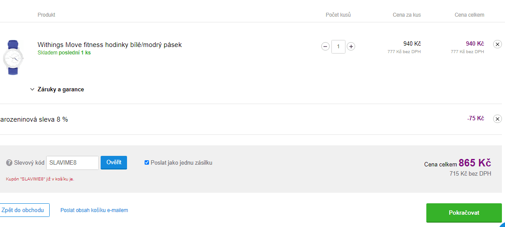Increase quantity with the plus icon

coord(351,47)
